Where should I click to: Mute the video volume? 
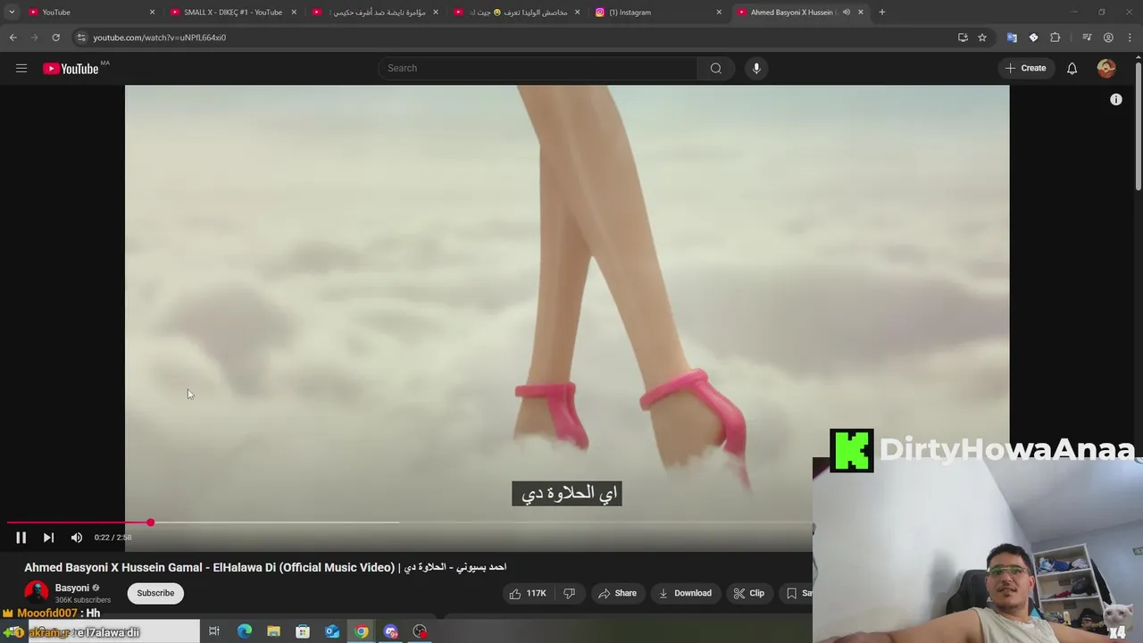click(77, 537)
